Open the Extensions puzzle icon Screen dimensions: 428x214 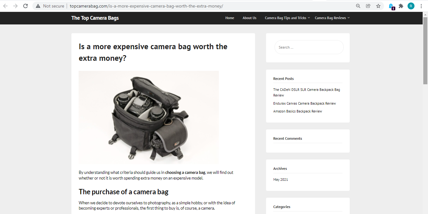tap(401, 6)
